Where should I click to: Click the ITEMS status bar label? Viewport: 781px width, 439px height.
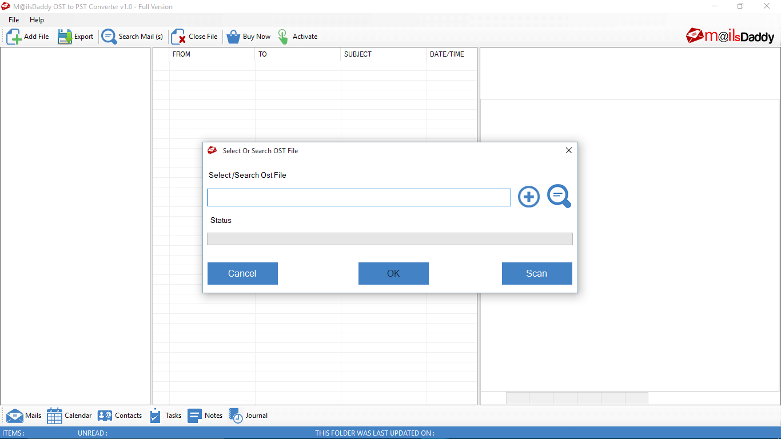pos(14,433)
